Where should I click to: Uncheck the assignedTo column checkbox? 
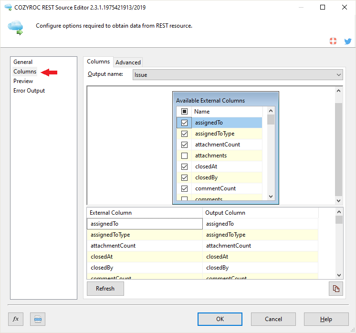[184, 123]
